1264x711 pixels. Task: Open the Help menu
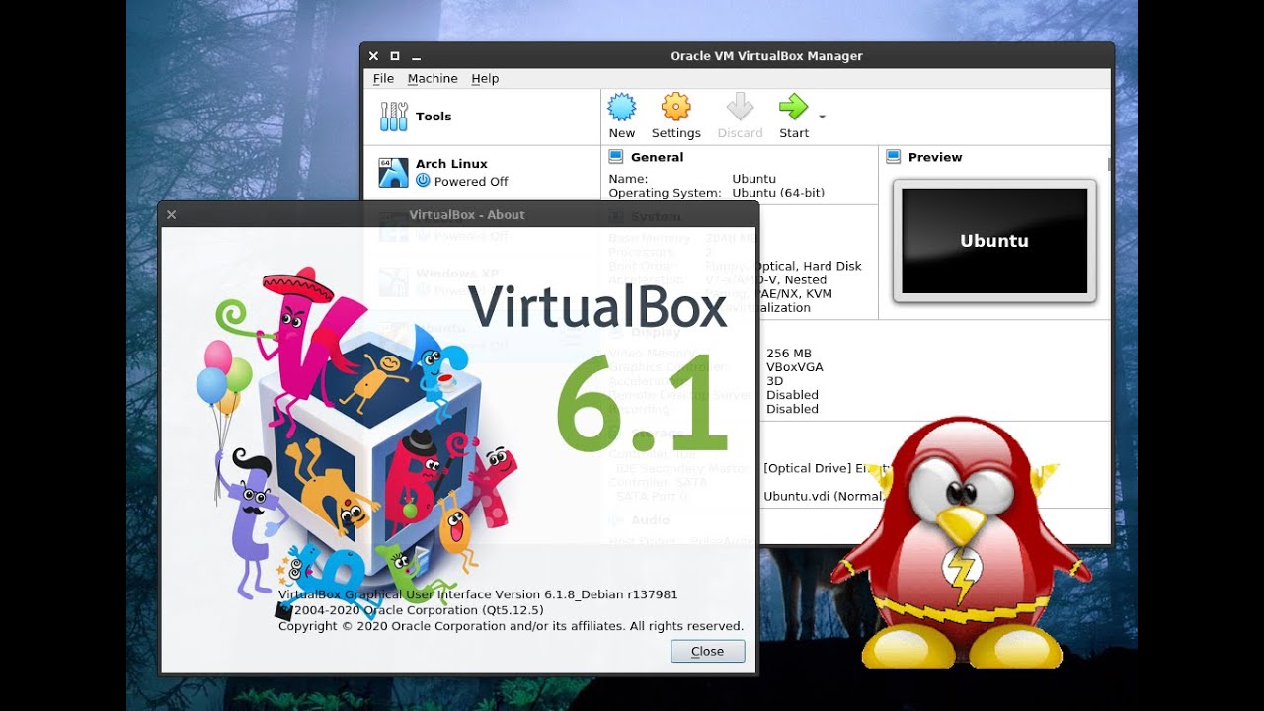coord(485,78)
